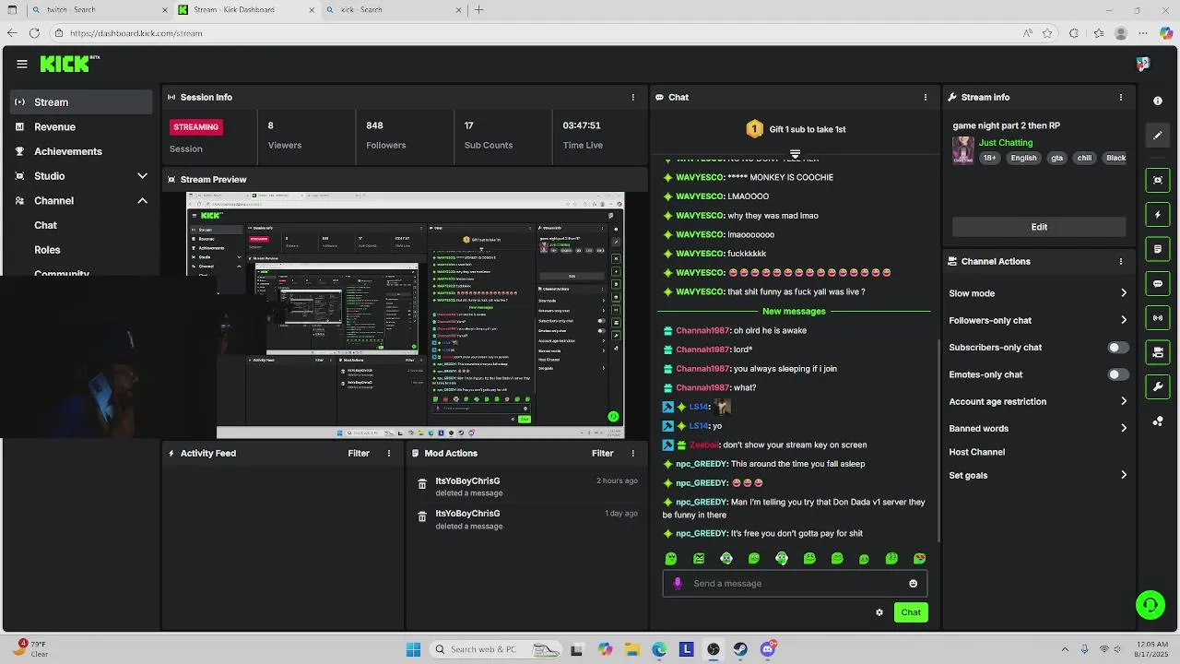Open the emoji picker in message box
The height and width of the screenshot is (664, 1180).
click(x=914, y=583)
